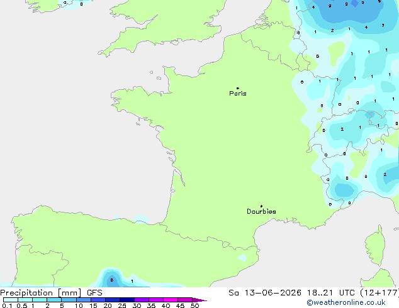This screenshot has width=399, height=308.
Task: Open the weatheronline.co.uk copyright link
Action: pos(346,302)
